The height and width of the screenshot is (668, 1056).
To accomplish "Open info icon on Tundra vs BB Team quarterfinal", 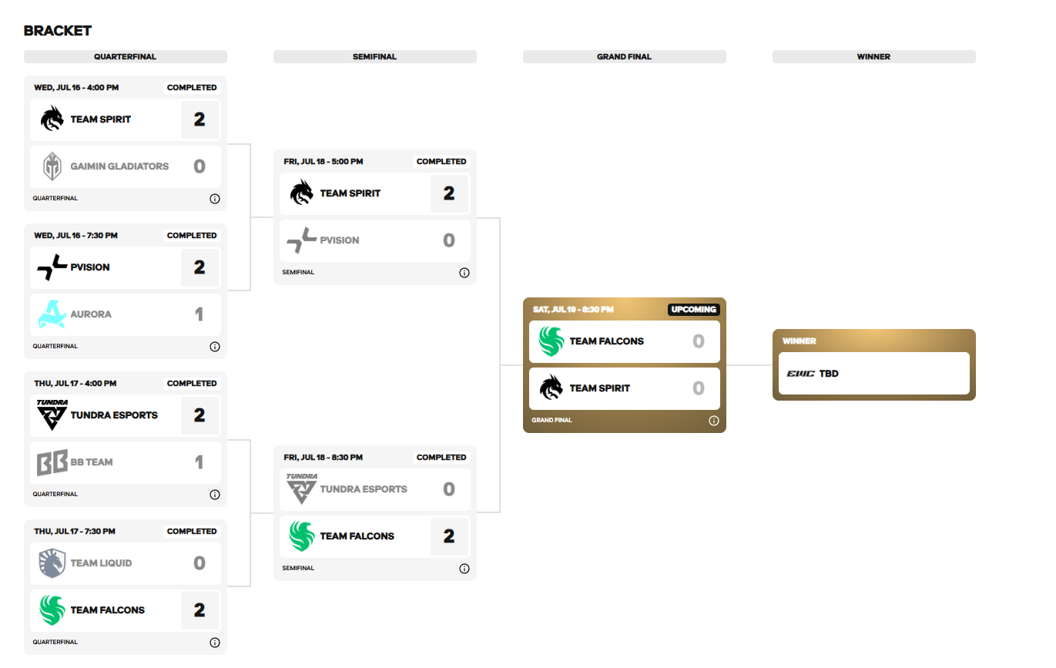I will click(x=215, y=495).
